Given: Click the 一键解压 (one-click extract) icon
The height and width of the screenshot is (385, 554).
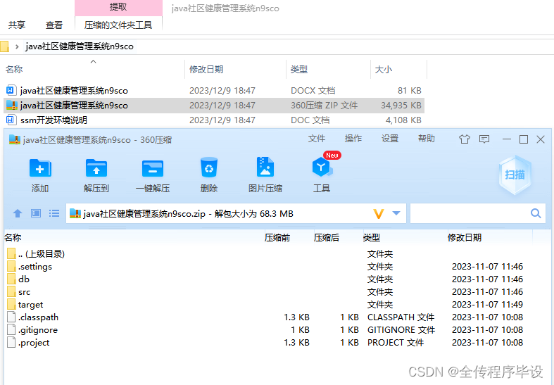Looking at the screenshot, I should [153, 168].
